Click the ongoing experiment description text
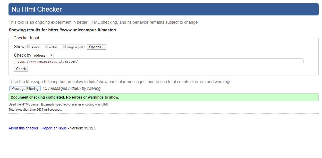 (x=103, y=22)
